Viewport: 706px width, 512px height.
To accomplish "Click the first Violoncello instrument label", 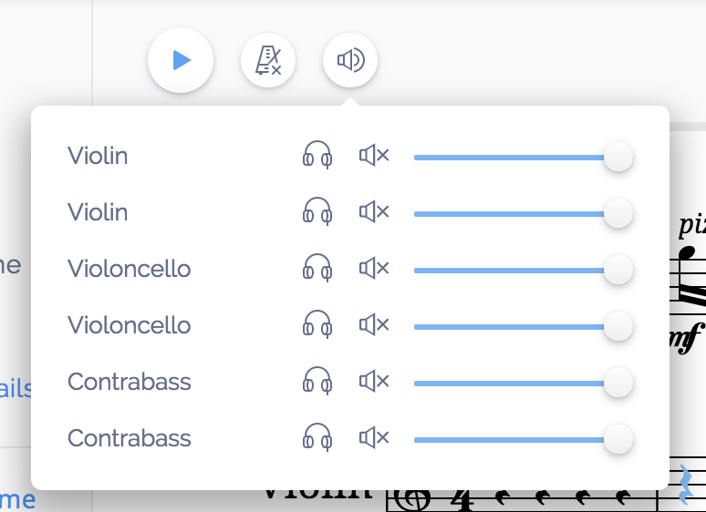I will coord(130,269).
